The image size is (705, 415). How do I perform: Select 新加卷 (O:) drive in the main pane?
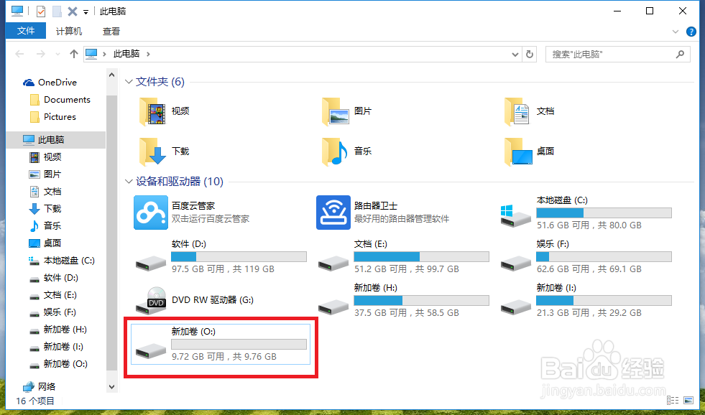221,344
